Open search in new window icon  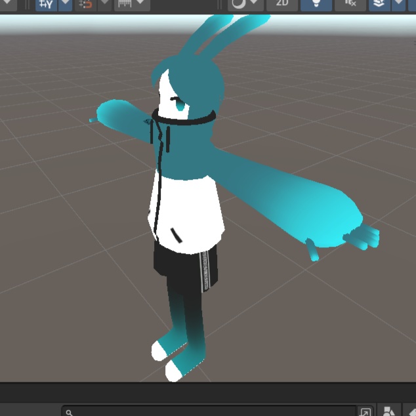point(365,412)
